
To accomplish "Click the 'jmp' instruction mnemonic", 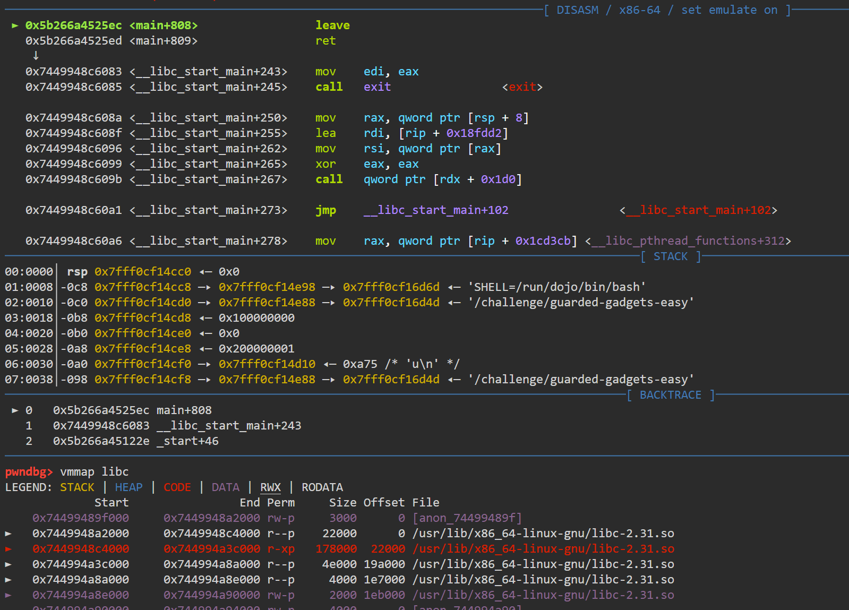I will click(325, 210).
